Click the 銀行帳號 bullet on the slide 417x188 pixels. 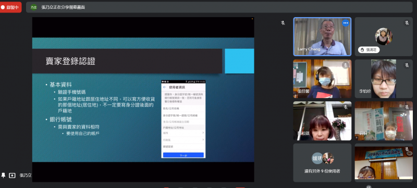(x=60, y=119)
